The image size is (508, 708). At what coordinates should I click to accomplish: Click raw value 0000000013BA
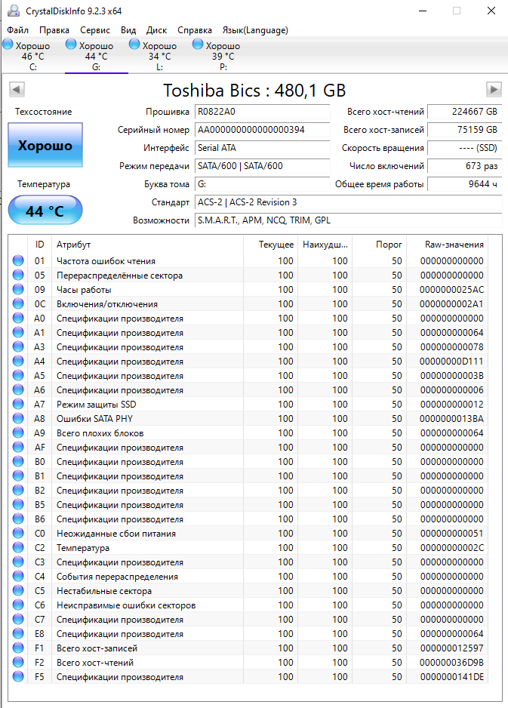[x=451, y=419]
